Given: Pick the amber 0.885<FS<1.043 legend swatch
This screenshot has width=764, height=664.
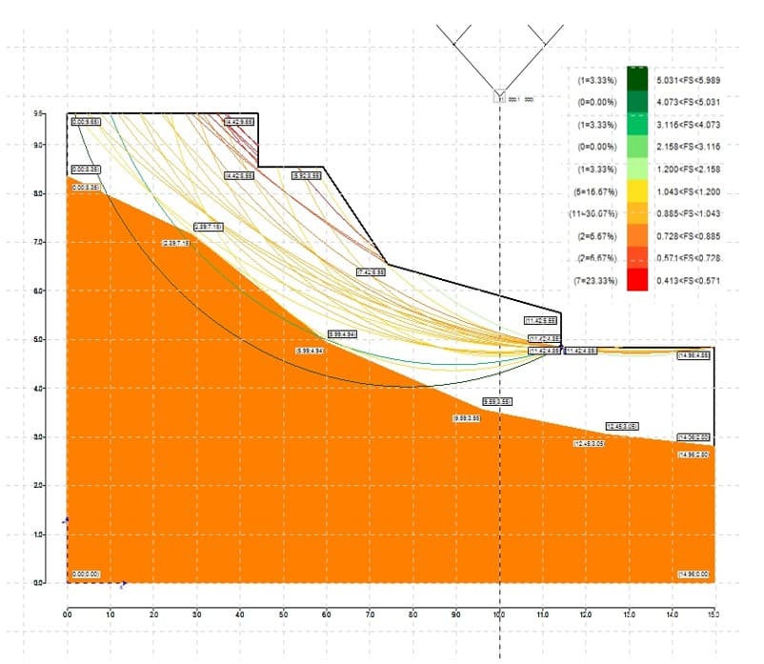Looking at the screenshot, I should (x=637, y=213).
